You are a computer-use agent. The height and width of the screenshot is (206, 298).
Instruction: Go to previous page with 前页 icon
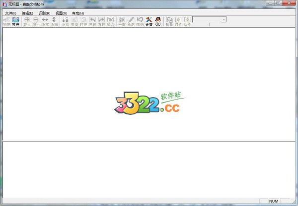[178, 22]
